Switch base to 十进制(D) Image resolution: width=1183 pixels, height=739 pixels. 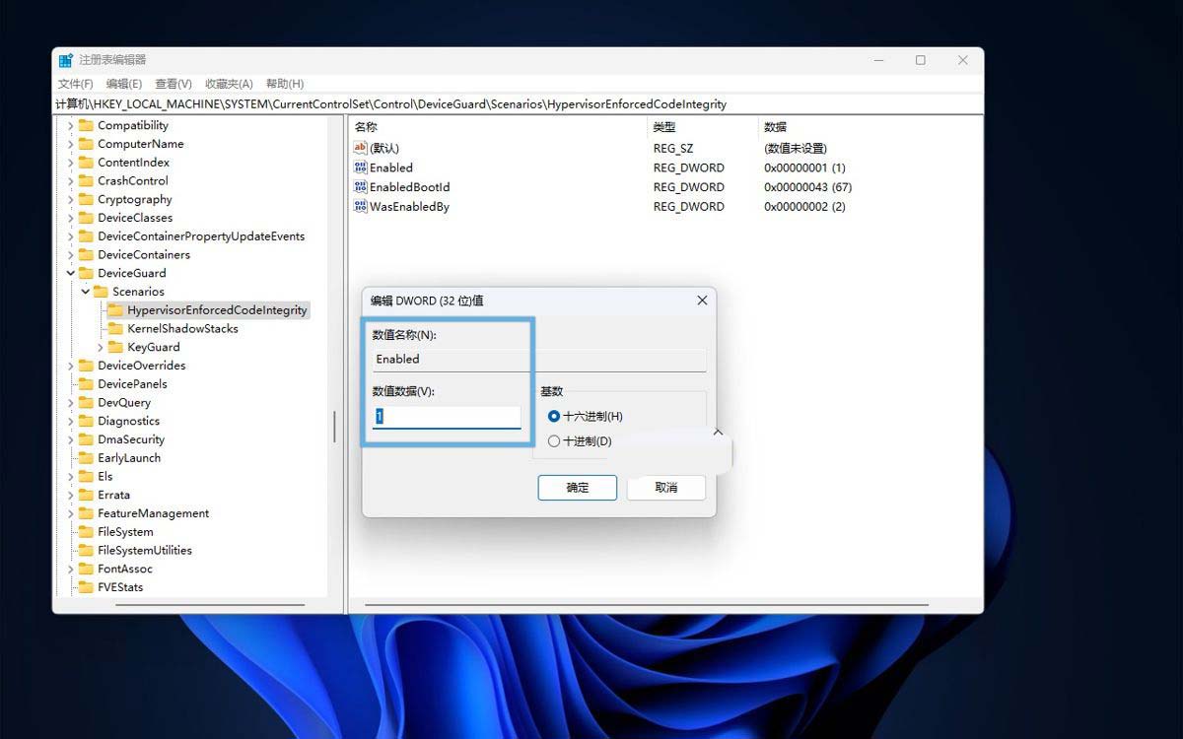click(x=554, y=440)
